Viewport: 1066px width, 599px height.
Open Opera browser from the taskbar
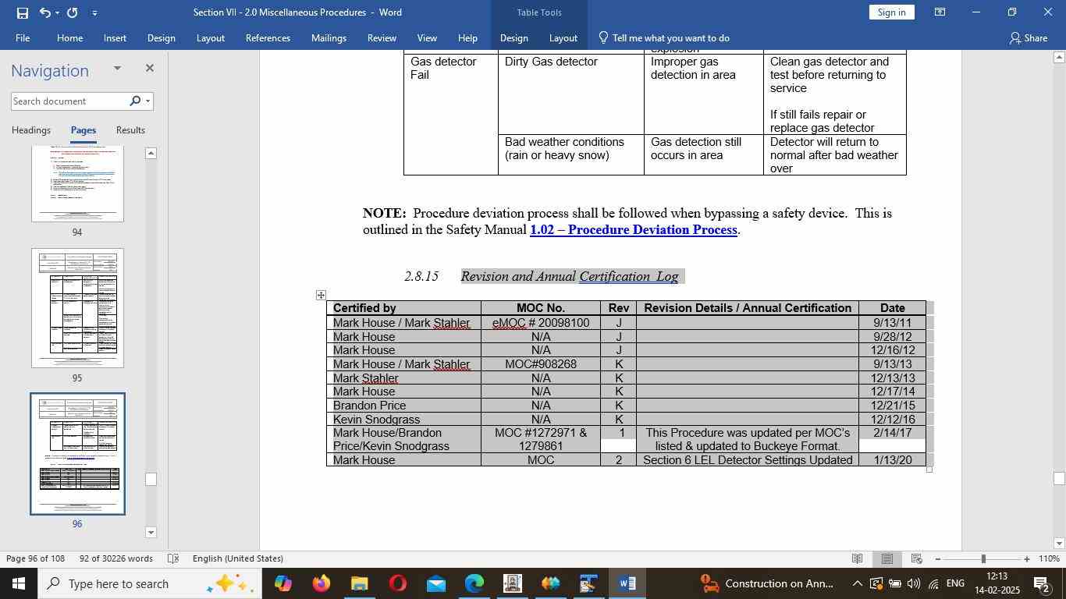point(397,583)
